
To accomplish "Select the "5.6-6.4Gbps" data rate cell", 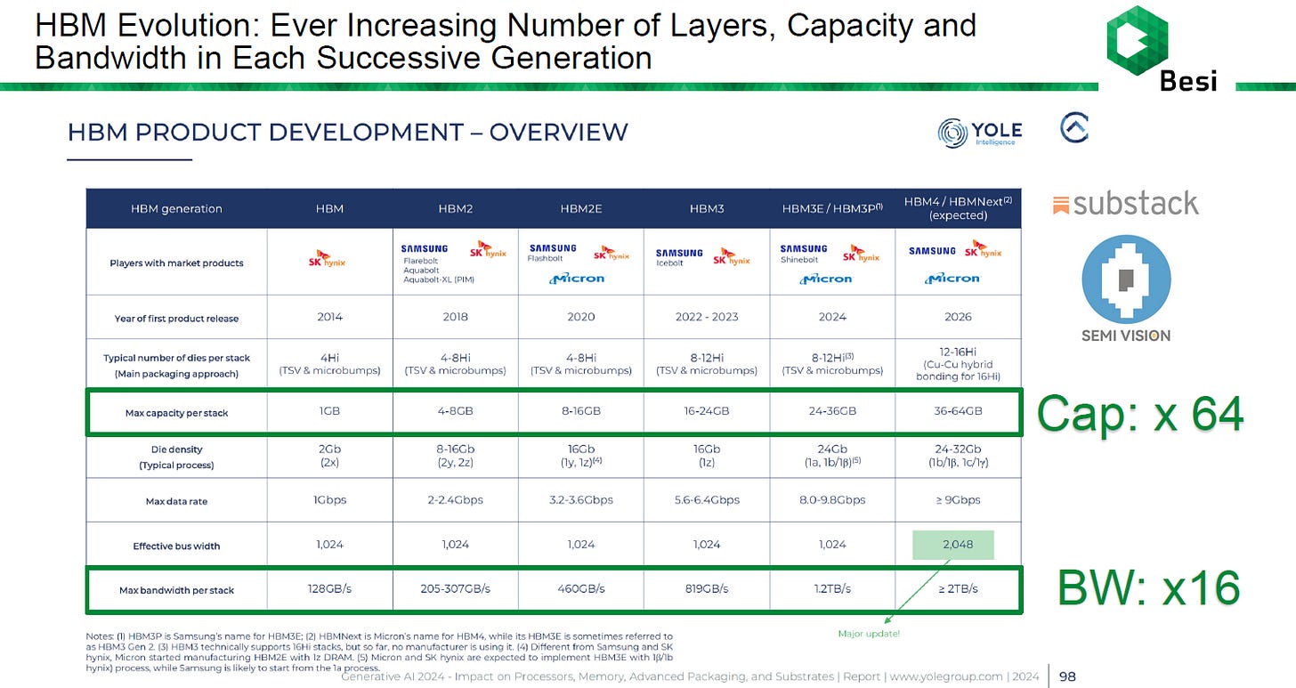I will coord(707,499).
